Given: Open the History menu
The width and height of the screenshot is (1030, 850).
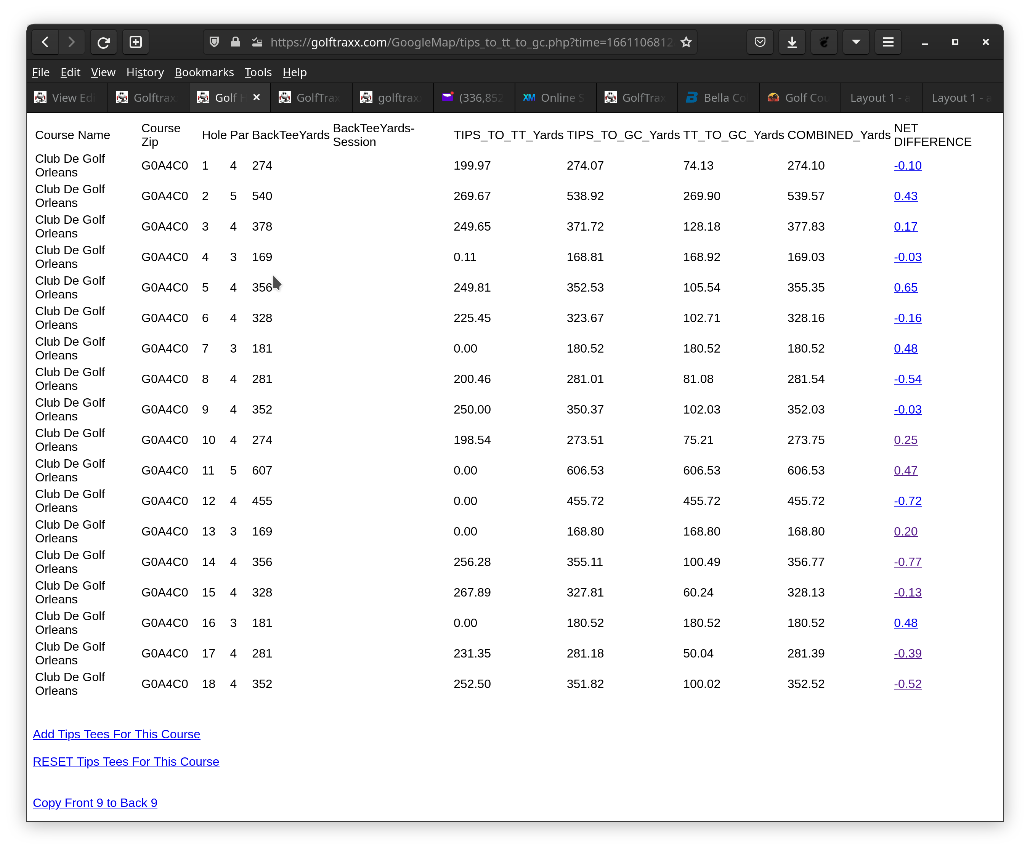Looking at the screenshot, I should pyautogui.click(x=145, y=72).
